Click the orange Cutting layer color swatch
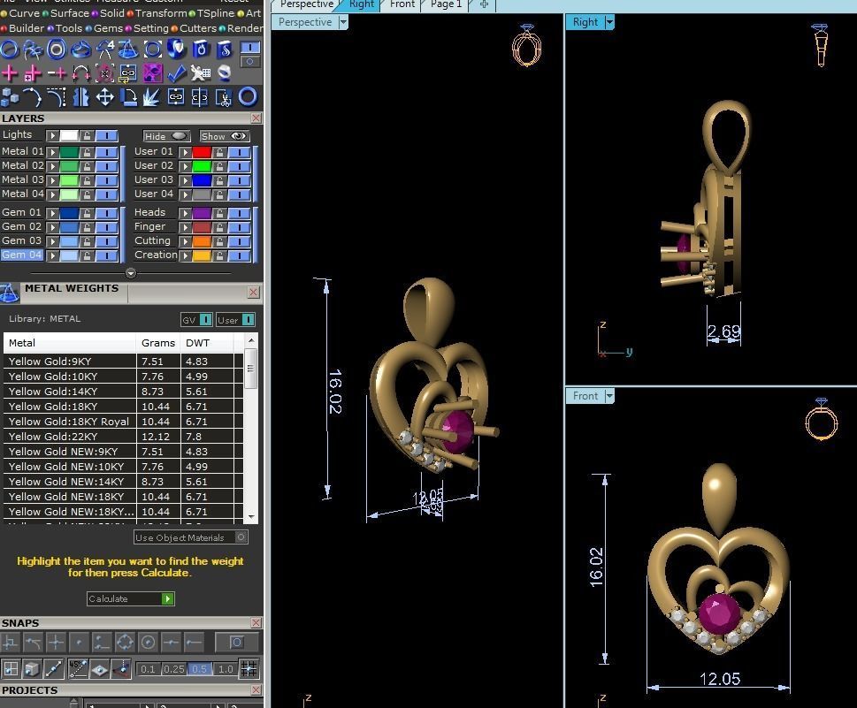Image resolution: width=857 pixels, height=708 pixels. (202, 241)
